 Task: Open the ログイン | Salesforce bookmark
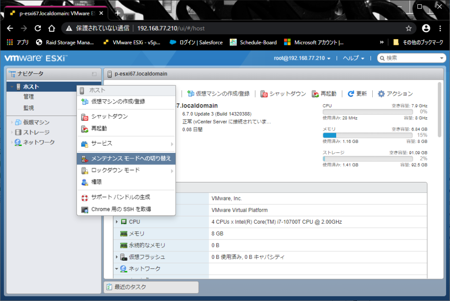pyautogui.click(x=196, y=43)
